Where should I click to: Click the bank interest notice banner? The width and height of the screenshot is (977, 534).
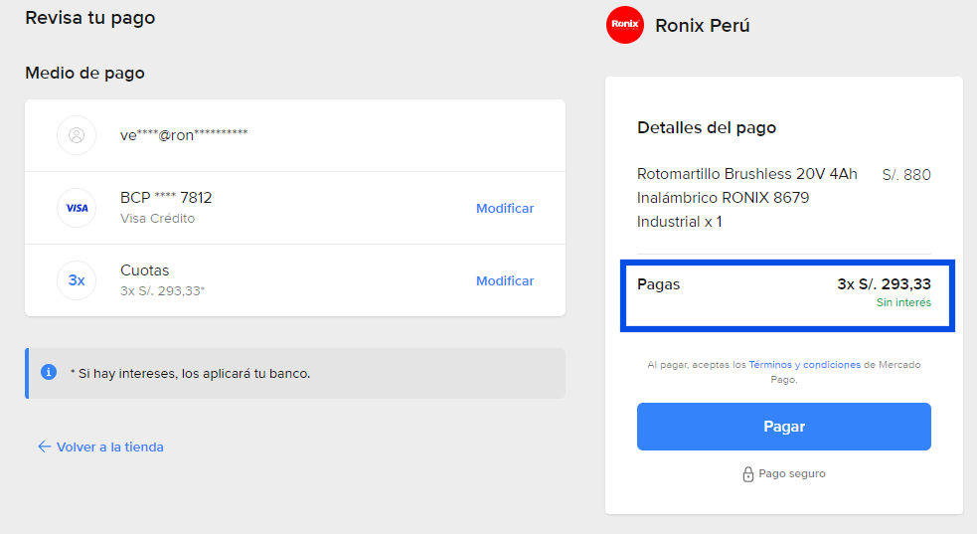pos(295,373)
